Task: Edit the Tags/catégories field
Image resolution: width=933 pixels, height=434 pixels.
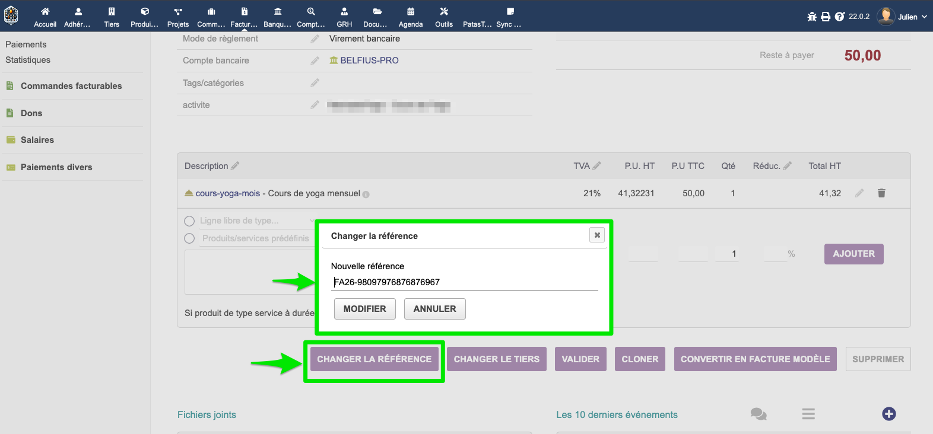Action: 315,83
